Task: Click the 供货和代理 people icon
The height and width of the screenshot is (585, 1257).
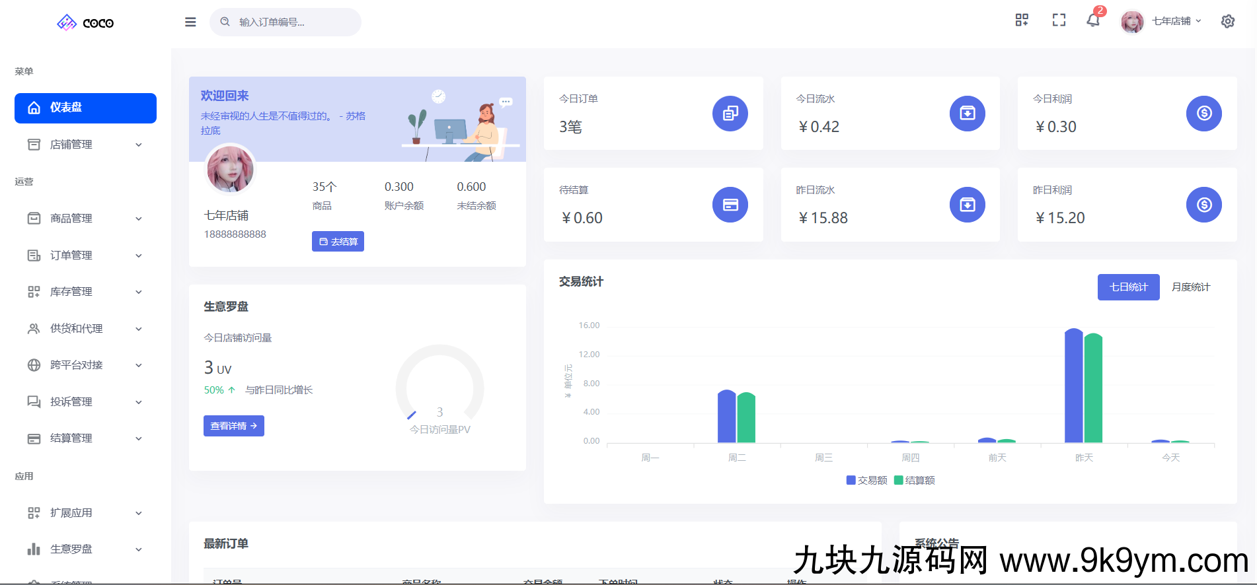Action: pyautogui.click(x=34, y=329)
